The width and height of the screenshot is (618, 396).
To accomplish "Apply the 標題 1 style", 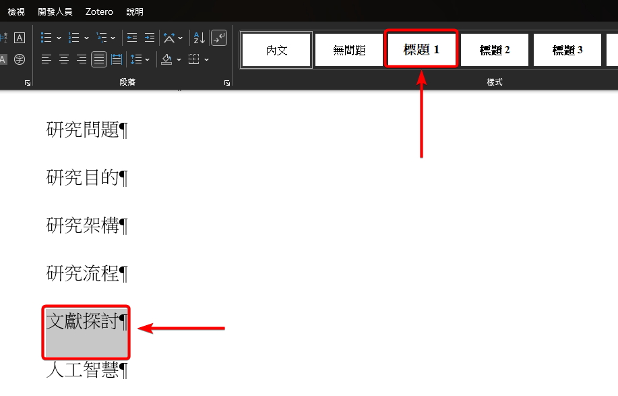I will pos(421,50).
